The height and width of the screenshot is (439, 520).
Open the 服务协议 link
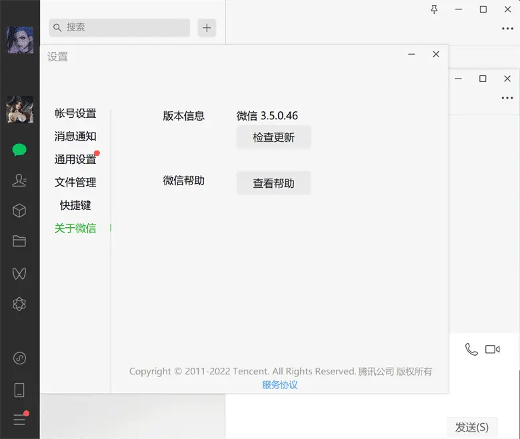tap(280, 384)
